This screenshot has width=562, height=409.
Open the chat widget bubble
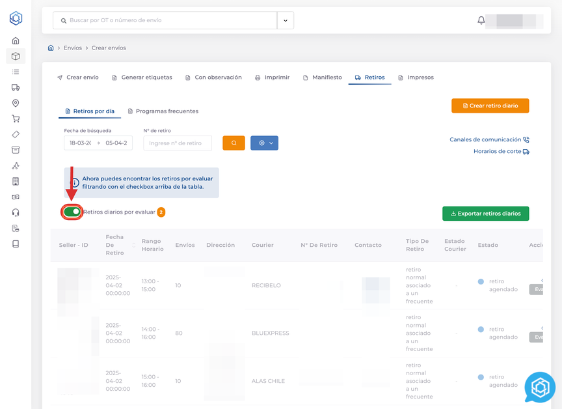tap(540, 388)
